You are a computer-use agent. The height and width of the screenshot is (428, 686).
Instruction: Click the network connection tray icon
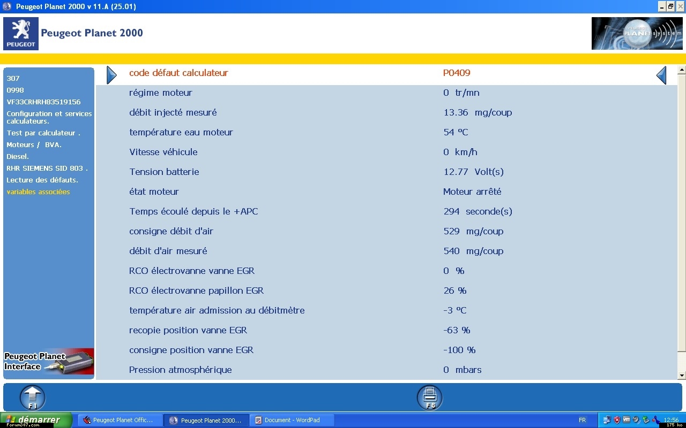pos(607,420)
